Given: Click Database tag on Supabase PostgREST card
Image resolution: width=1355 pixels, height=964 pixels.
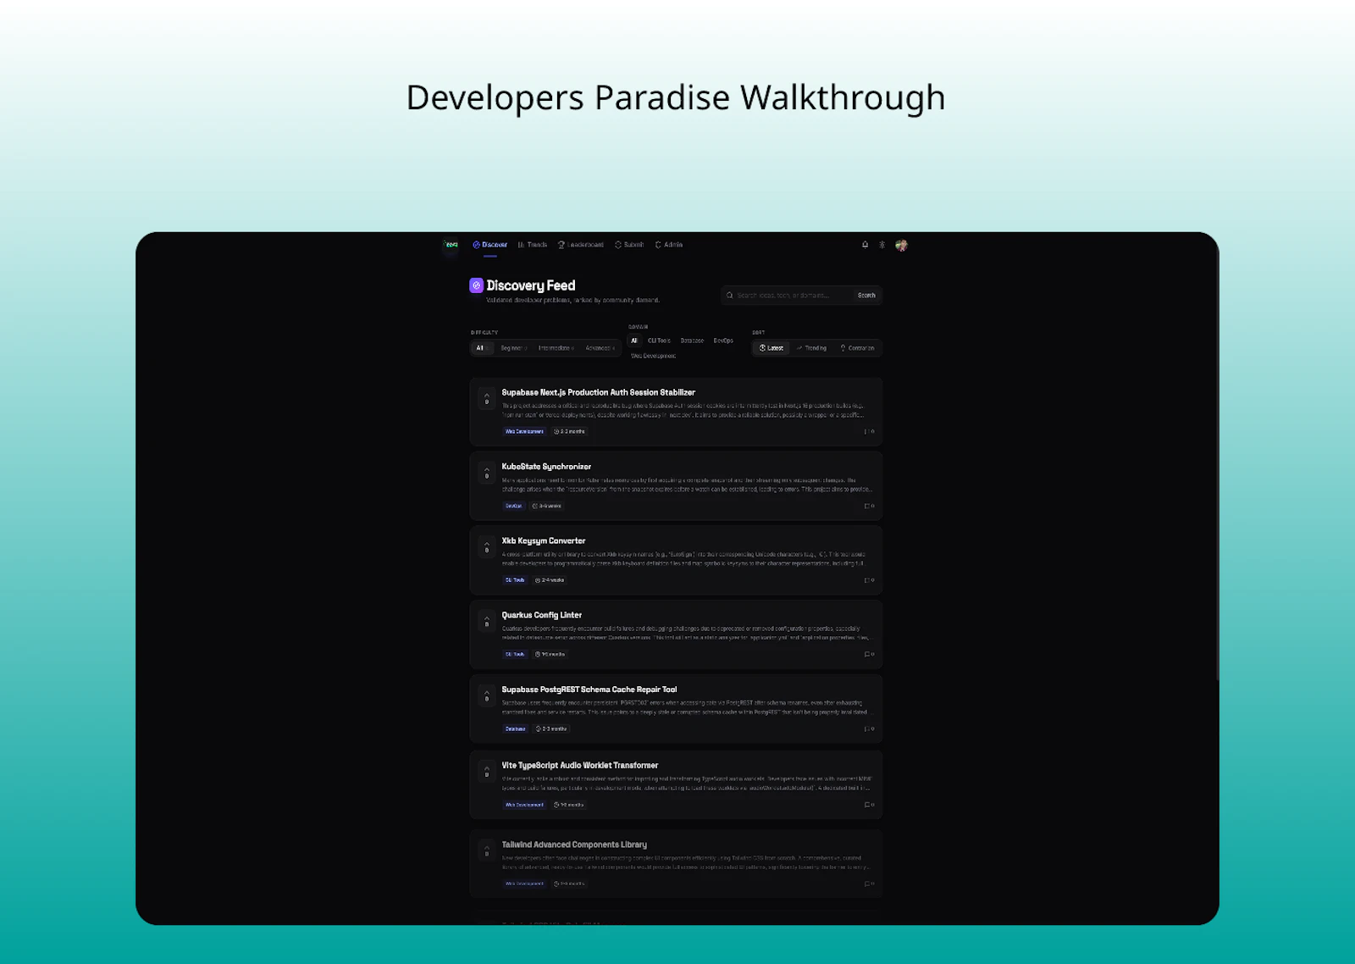Looking at the screenshot, I should 515,729.
